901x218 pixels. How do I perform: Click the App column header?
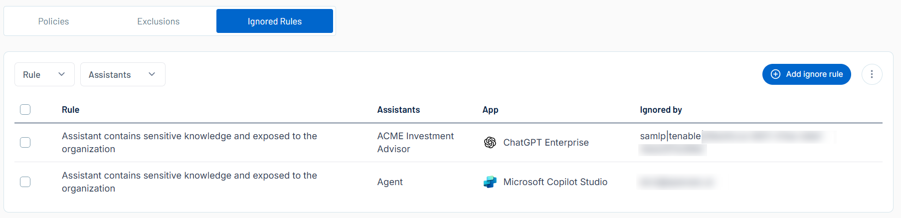point(490,110)
